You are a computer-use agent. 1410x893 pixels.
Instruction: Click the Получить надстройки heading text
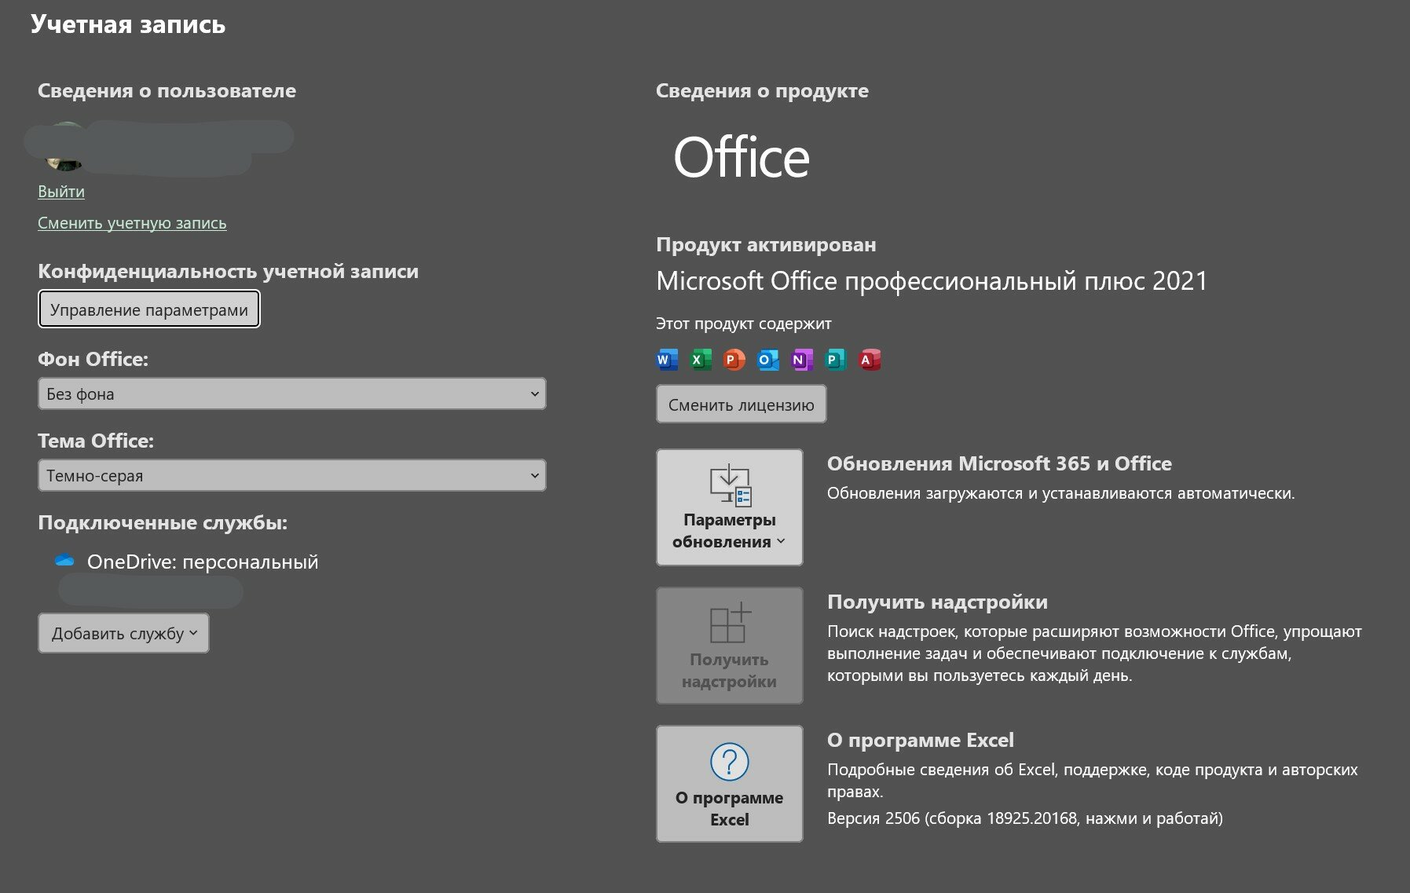tap(937, 602)
